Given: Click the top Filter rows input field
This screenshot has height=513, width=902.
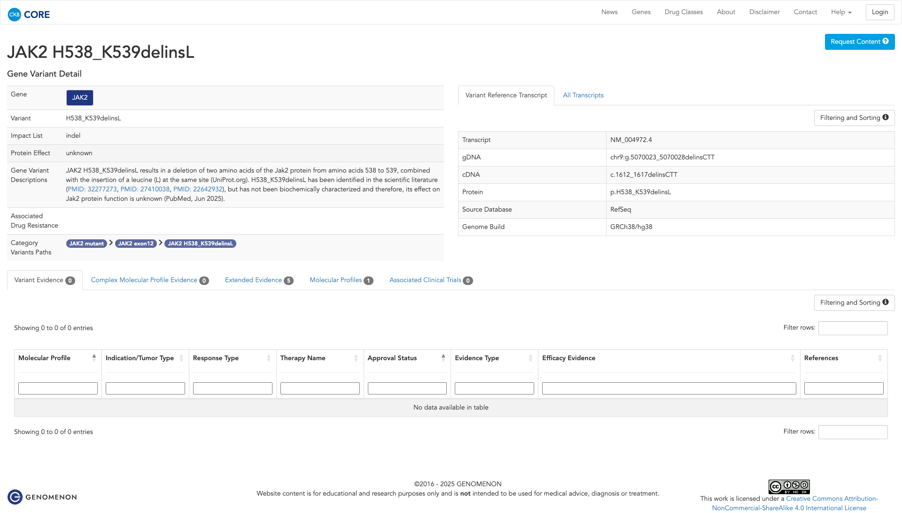Looking at the screenshot, I should point(853,328).
